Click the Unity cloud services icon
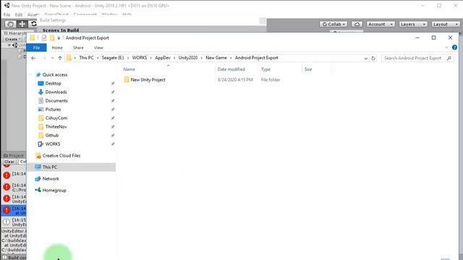The width and height of the screenshot is (463, 260). [357, 24]
